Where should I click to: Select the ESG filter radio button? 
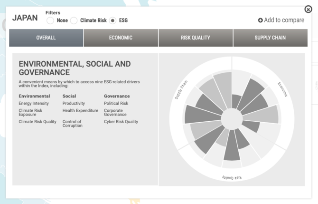(112, 20)
